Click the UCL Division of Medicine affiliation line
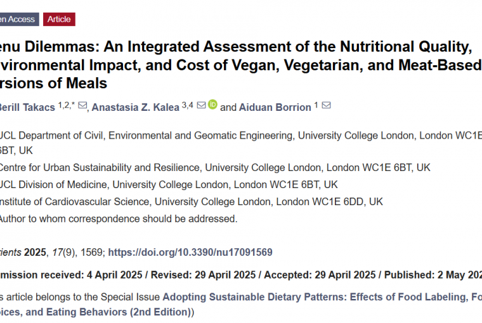The height and width of the screenshot is (323, 482). (169, 185)
